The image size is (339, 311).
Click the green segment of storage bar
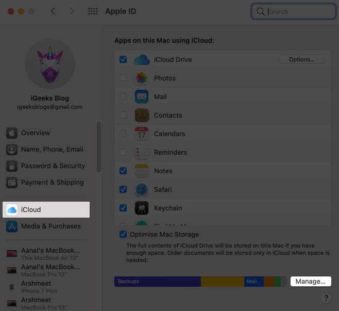coord(277,282)
